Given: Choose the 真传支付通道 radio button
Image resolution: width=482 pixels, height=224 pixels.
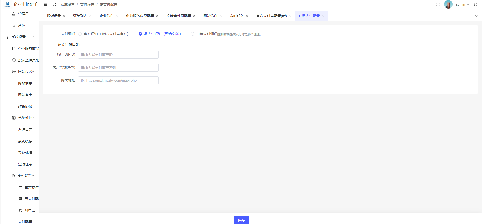Looking at the screenshot, I should click(x=193, y=34).
